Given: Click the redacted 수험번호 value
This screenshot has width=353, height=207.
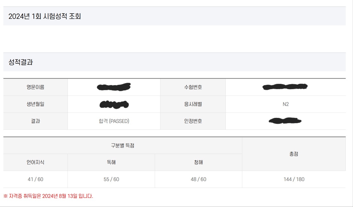Looking at the screenshot, I should coord(285,87).
